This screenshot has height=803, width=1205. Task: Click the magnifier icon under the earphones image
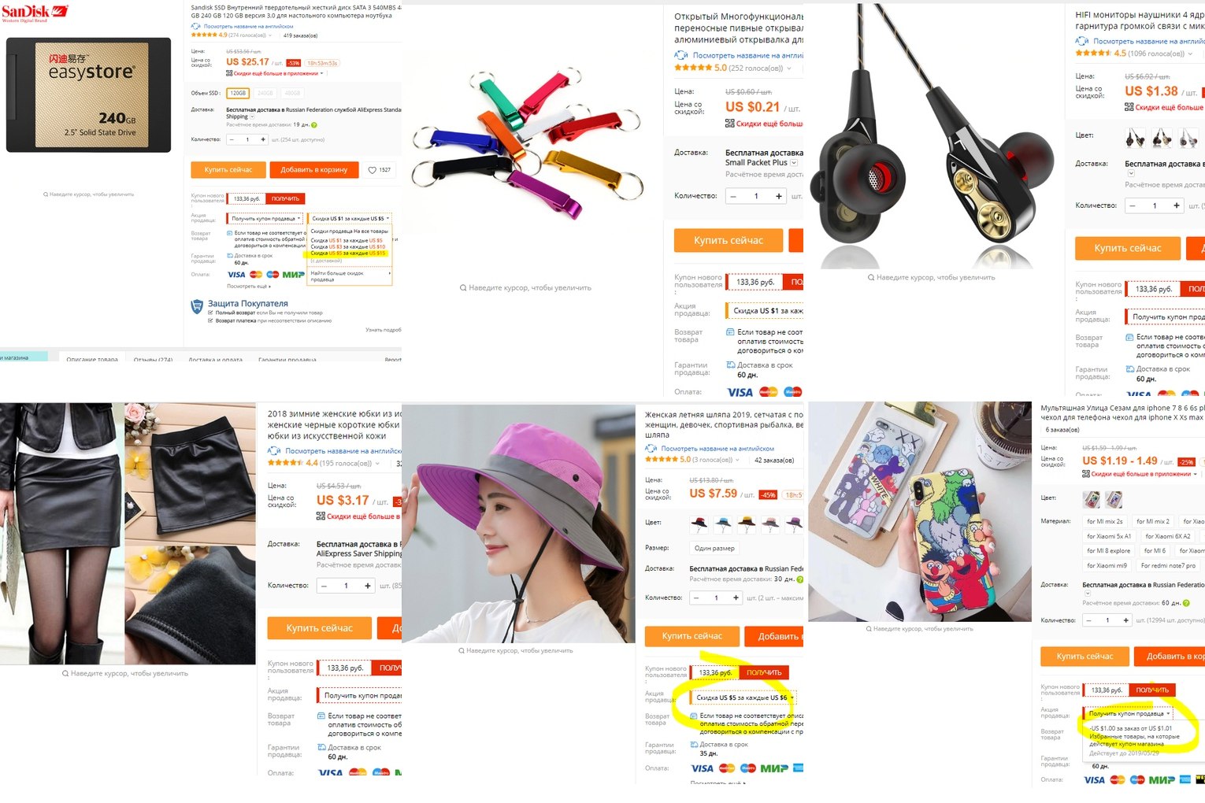(871, 277)
